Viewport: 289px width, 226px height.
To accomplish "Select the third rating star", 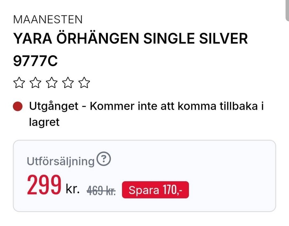I will (x=52, y=83).
